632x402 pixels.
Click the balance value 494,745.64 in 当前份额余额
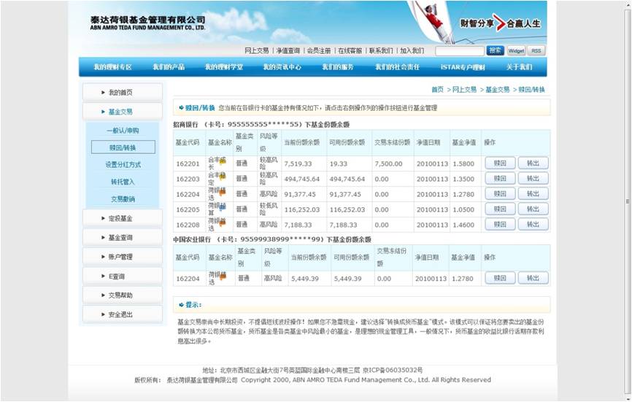pyautogui.click(x=302, y=179)
